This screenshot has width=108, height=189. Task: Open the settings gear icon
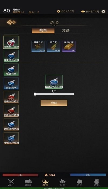[103, 11]
